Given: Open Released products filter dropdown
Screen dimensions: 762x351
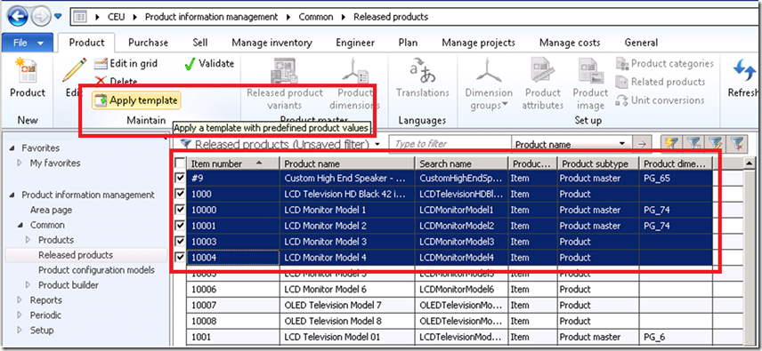Looking at the screenshot, I should click(377, 144).
